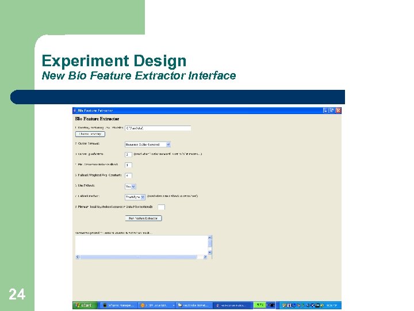This screenshot has height=311, width=414.
Task: Click the Use Fallback label
Action: pyautogui.click(x=85, y=185)
